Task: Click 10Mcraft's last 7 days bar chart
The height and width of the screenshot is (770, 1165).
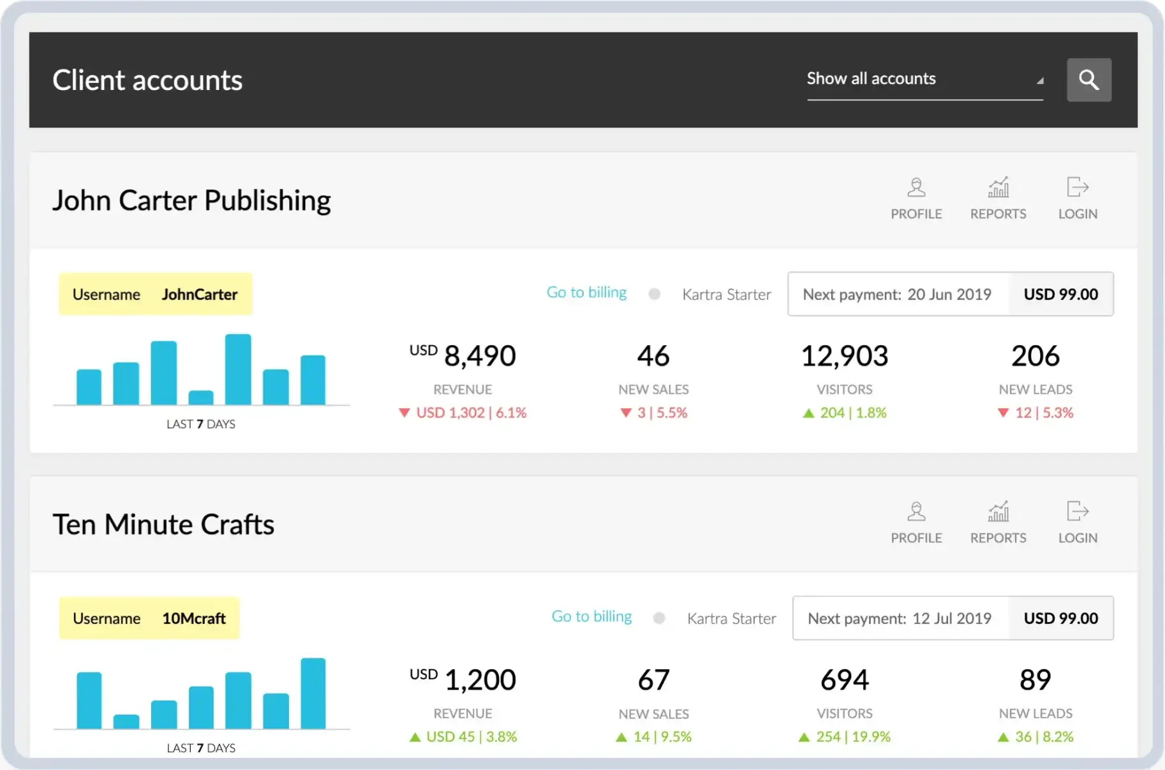Action: [x=201, y=695]
